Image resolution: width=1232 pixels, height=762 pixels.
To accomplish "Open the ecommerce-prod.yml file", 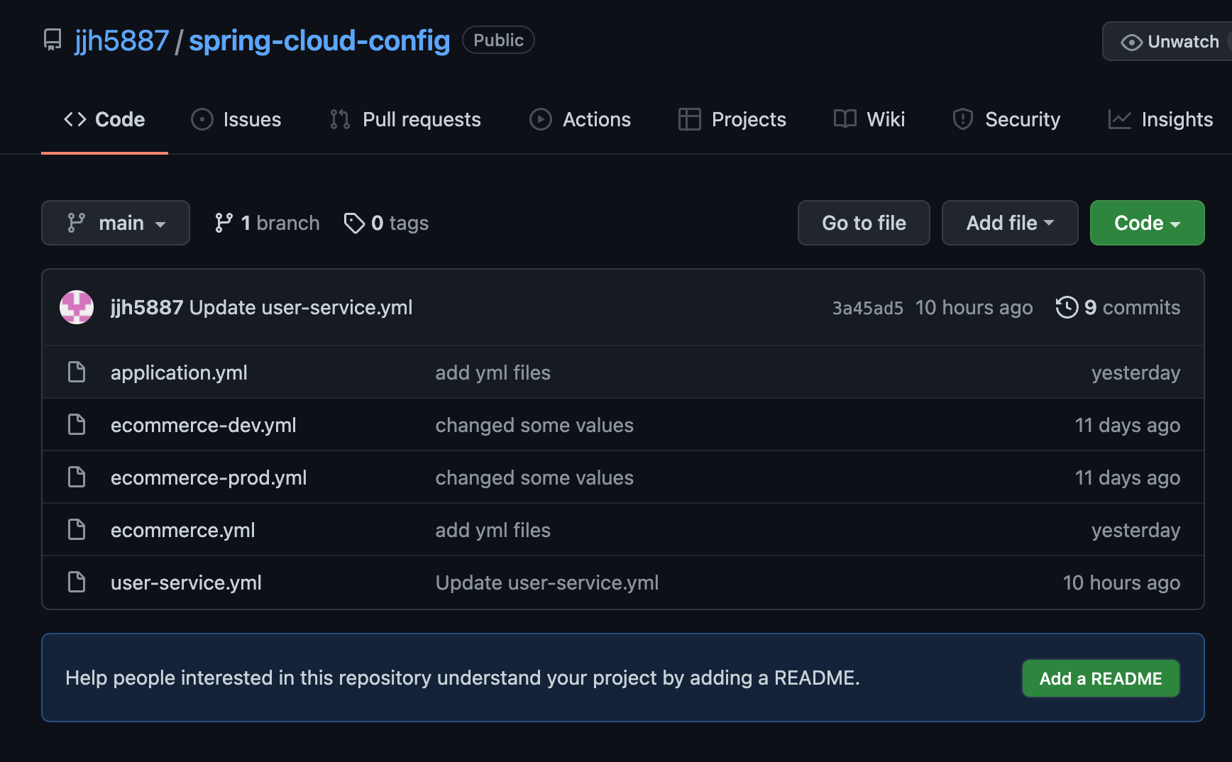I will tap(209, 477).
